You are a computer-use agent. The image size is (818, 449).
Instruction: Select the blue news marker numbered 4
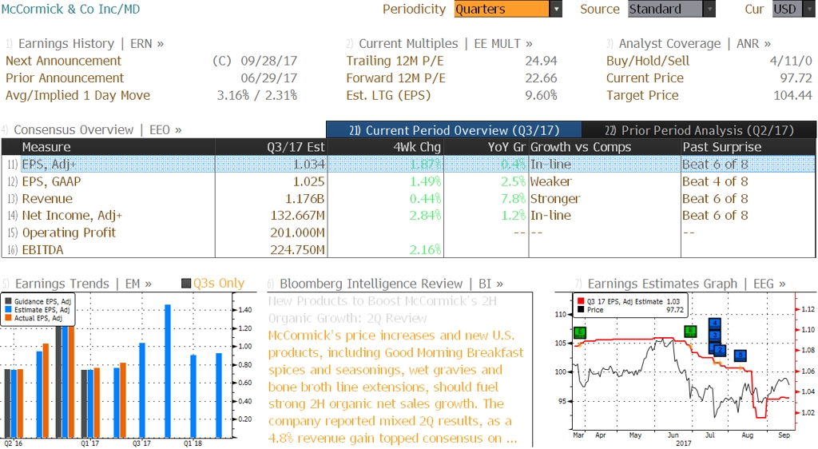715,324
